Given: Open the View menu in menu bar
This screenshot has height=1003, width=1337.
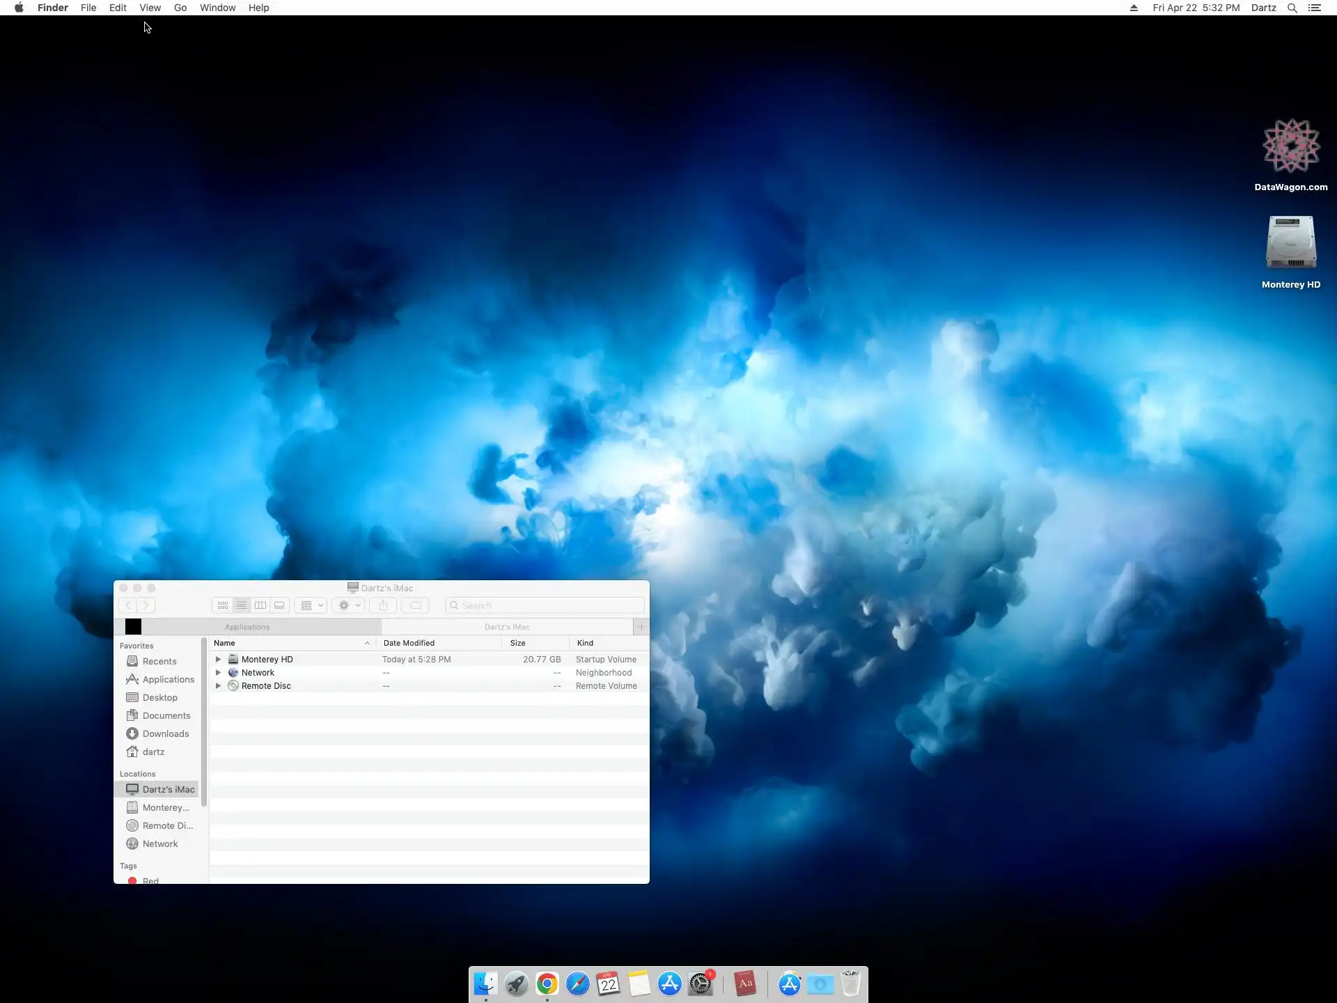Looking at the screenshot, I should (x=150, y=8).
